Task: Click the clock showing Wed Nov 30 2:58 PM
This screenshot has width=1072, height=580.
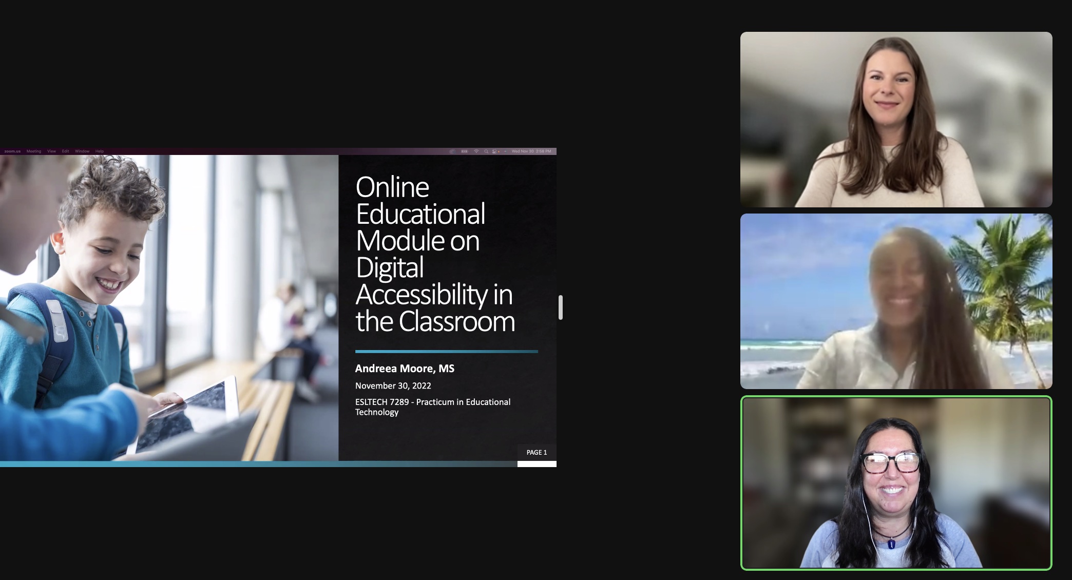Action: coord(532,151)
